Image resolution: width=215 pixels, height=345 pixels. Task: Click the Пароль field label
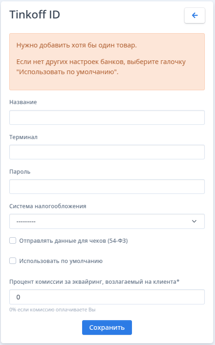[20, 172]
